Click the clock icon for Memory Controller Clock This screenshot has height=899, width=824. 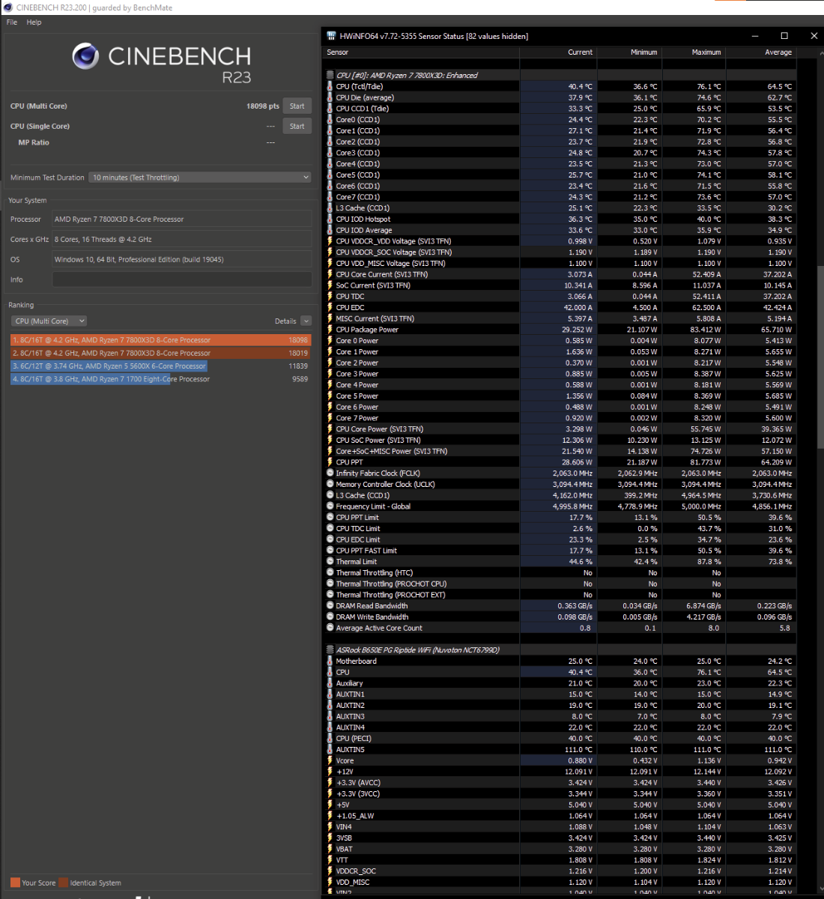[x=330, y=484]
